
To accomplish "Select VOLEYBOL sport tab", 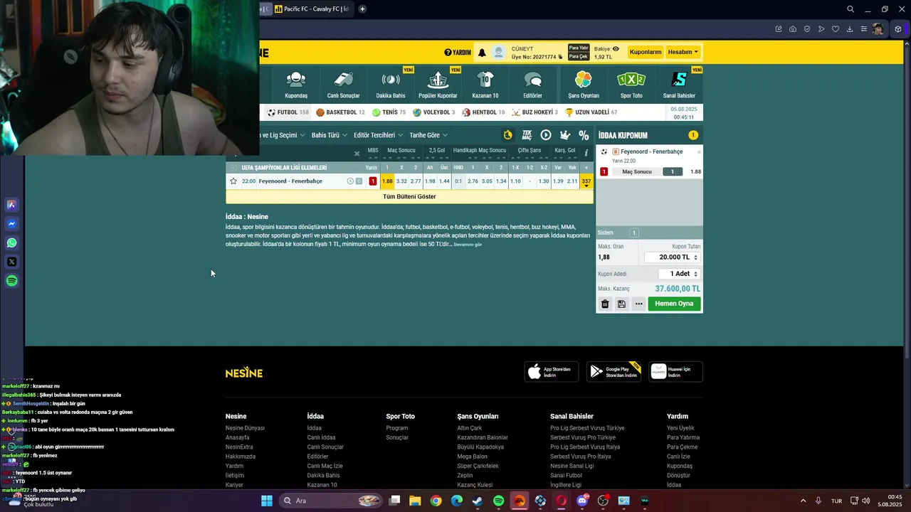I will pyautogui.click(x=434, y=112).
